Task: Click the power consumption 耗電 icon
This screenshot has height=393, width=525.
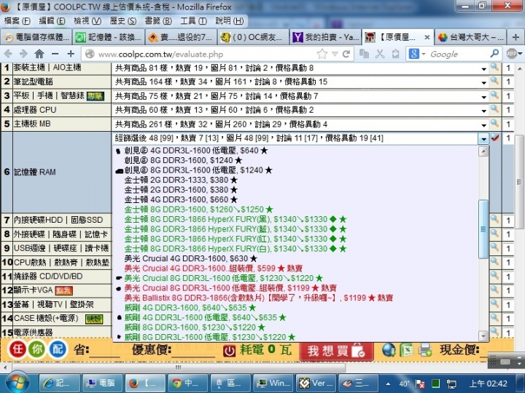Action: [230, 351]
